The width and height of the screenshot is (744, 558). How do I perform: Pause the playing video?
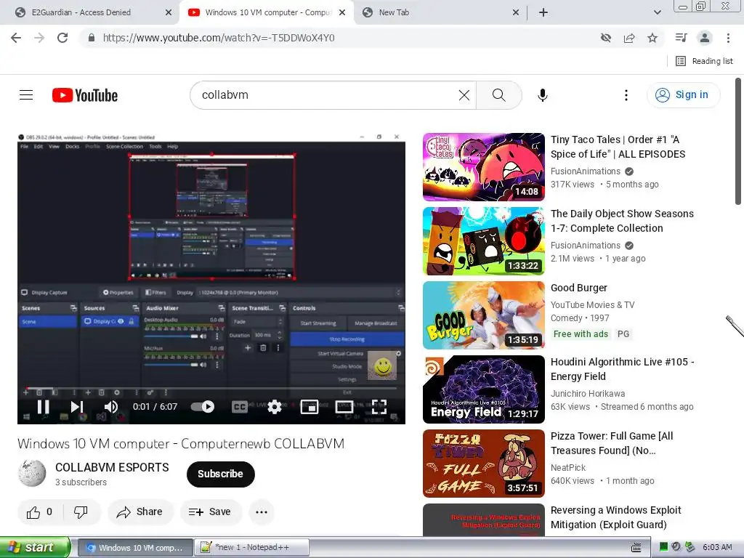pyautogui.click(x=43, y=407)
